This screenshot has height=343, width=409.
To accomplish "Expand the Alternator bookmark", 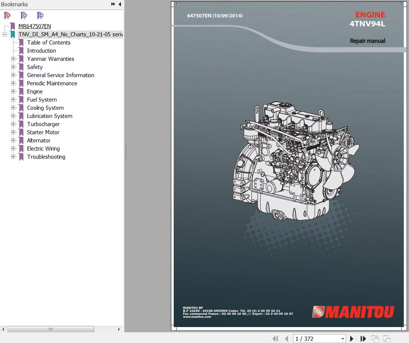I will tap(13, 140).
